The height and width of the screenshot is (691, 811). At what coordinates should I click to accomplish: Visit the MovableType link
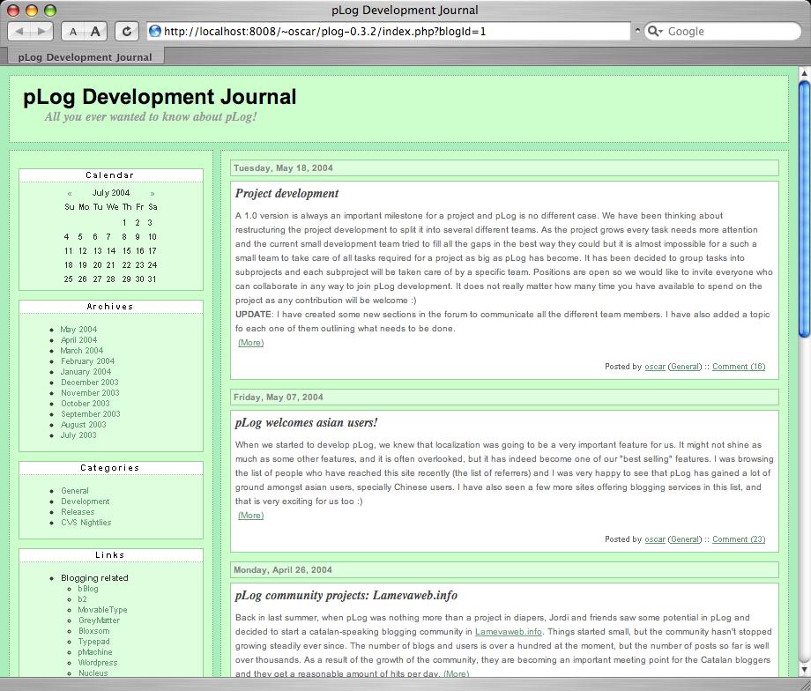click(x=102, y=610)
